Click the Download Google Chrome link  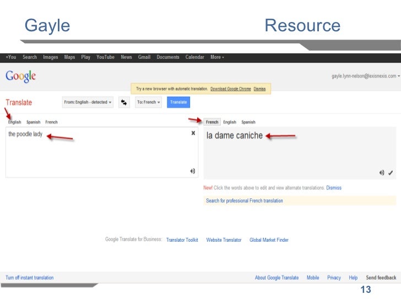(x=230, y=89)
